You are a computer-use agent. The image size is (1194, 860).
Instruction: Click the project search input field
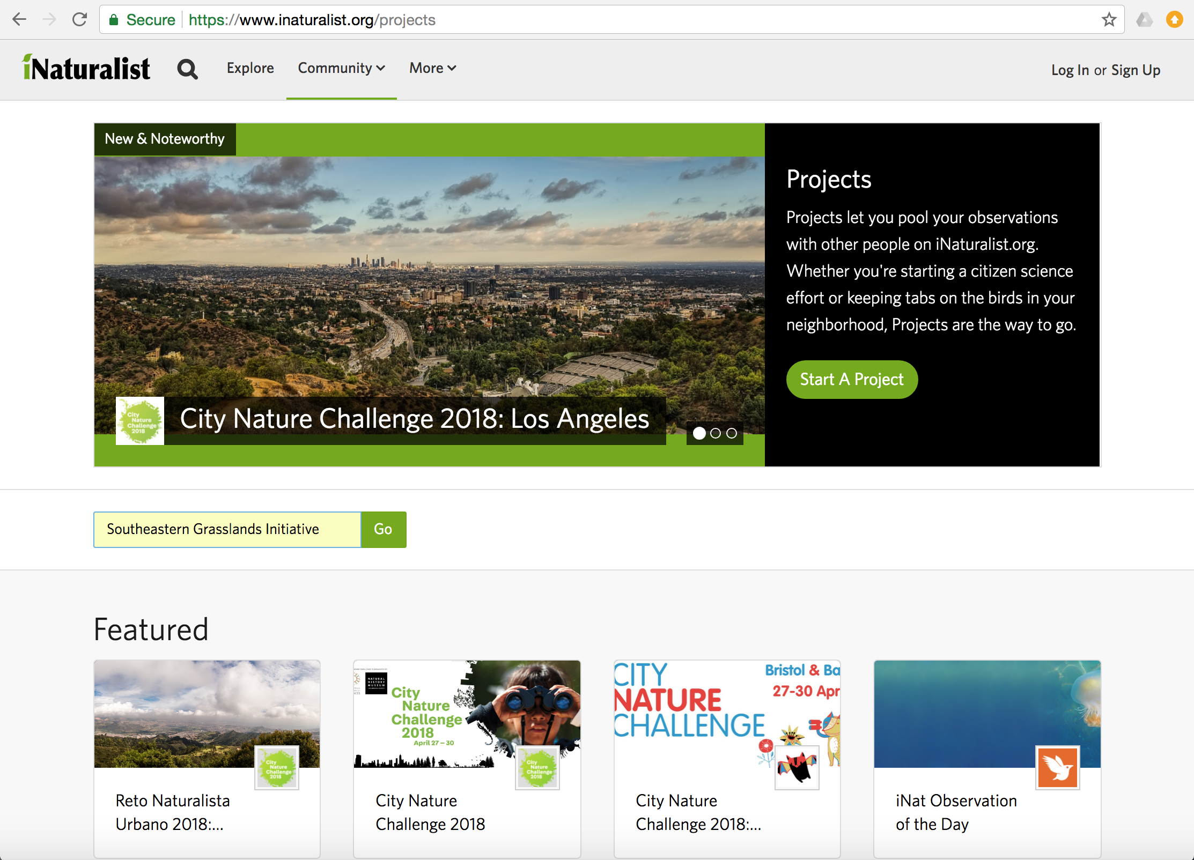pyautogui.click(x=227, y=529)
